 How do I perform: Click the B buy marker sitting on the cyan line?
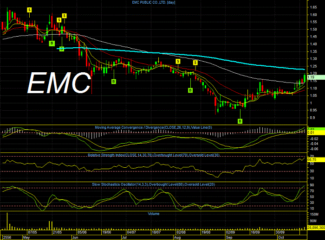coord(62,49)
